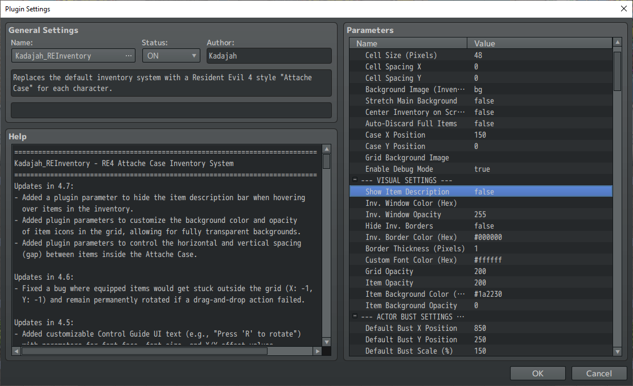
Task: Collapse the ACTOR BUST SETTINGS group
Action: point(355,316)
